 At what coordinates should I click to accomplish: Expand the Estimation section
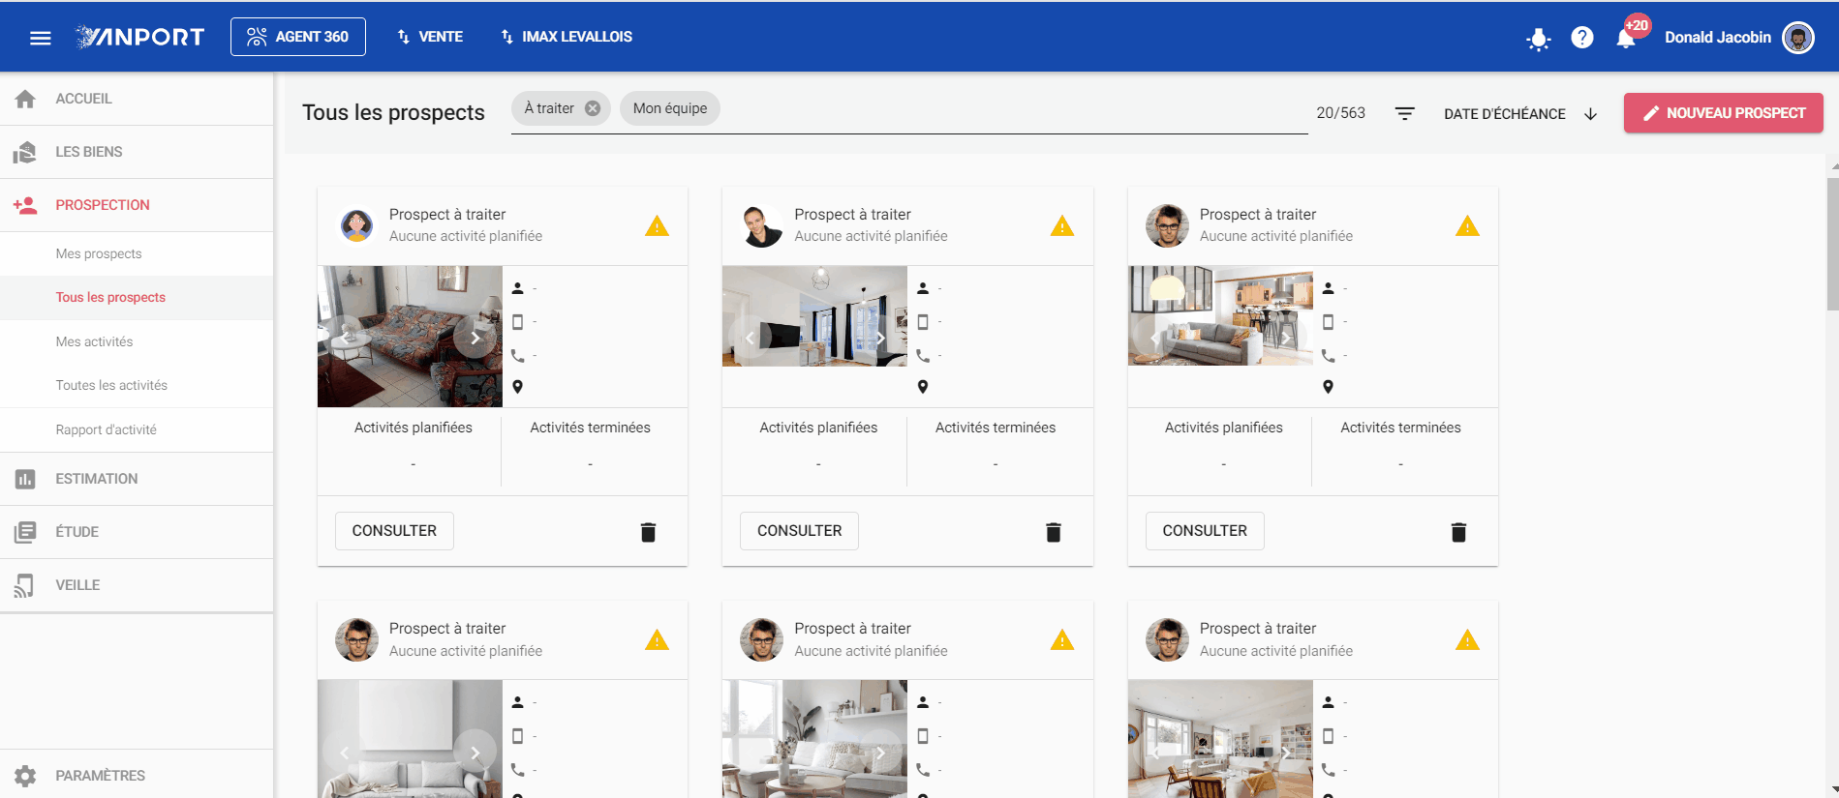[x=137, y=479]
